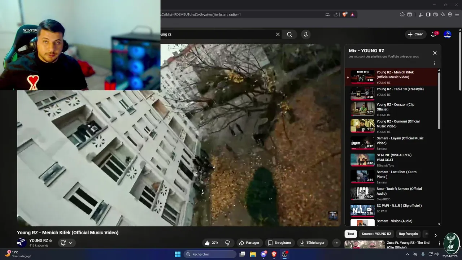Viewport: 462px width, 260px height.
Task: Start voice search with the microphone icon
Action: click(x=306, y=34)
